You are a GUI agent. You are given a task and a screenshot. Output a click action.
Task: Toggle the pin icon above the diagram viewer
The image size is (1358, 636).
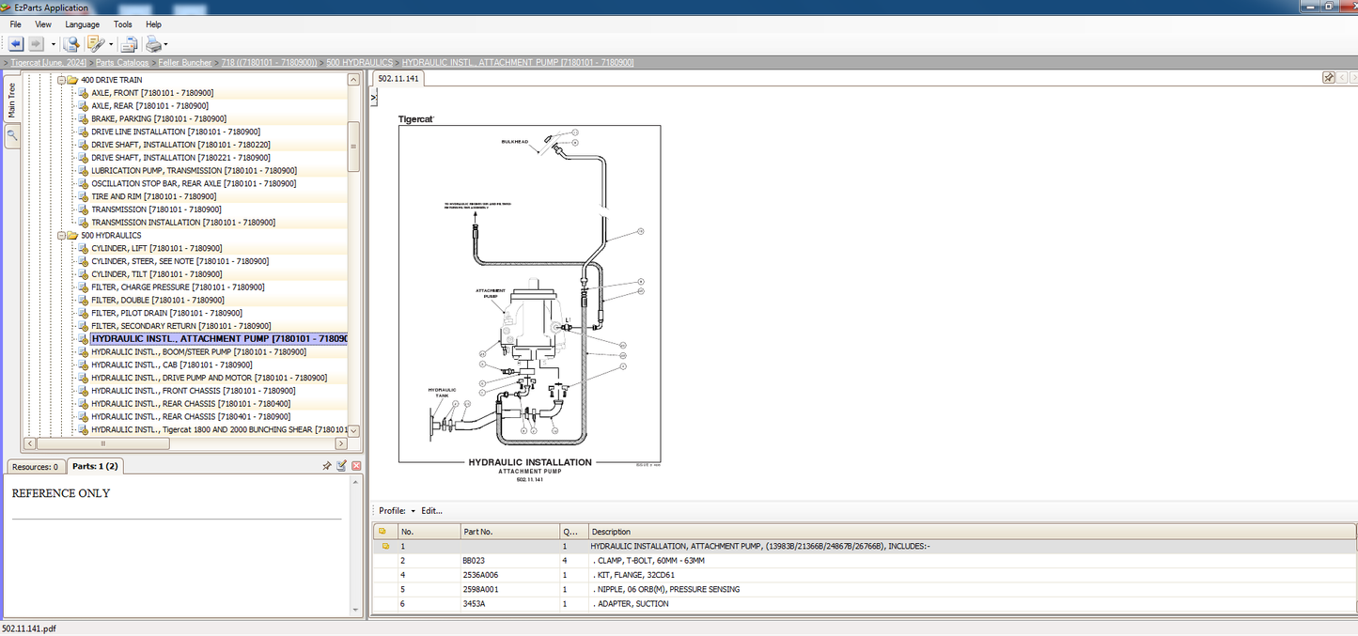(1329, 77)
